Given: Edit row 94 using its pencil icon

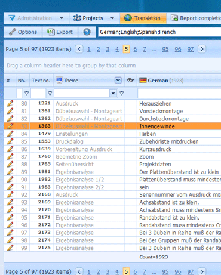Looking at the screenshot, I should pos(10,209).
